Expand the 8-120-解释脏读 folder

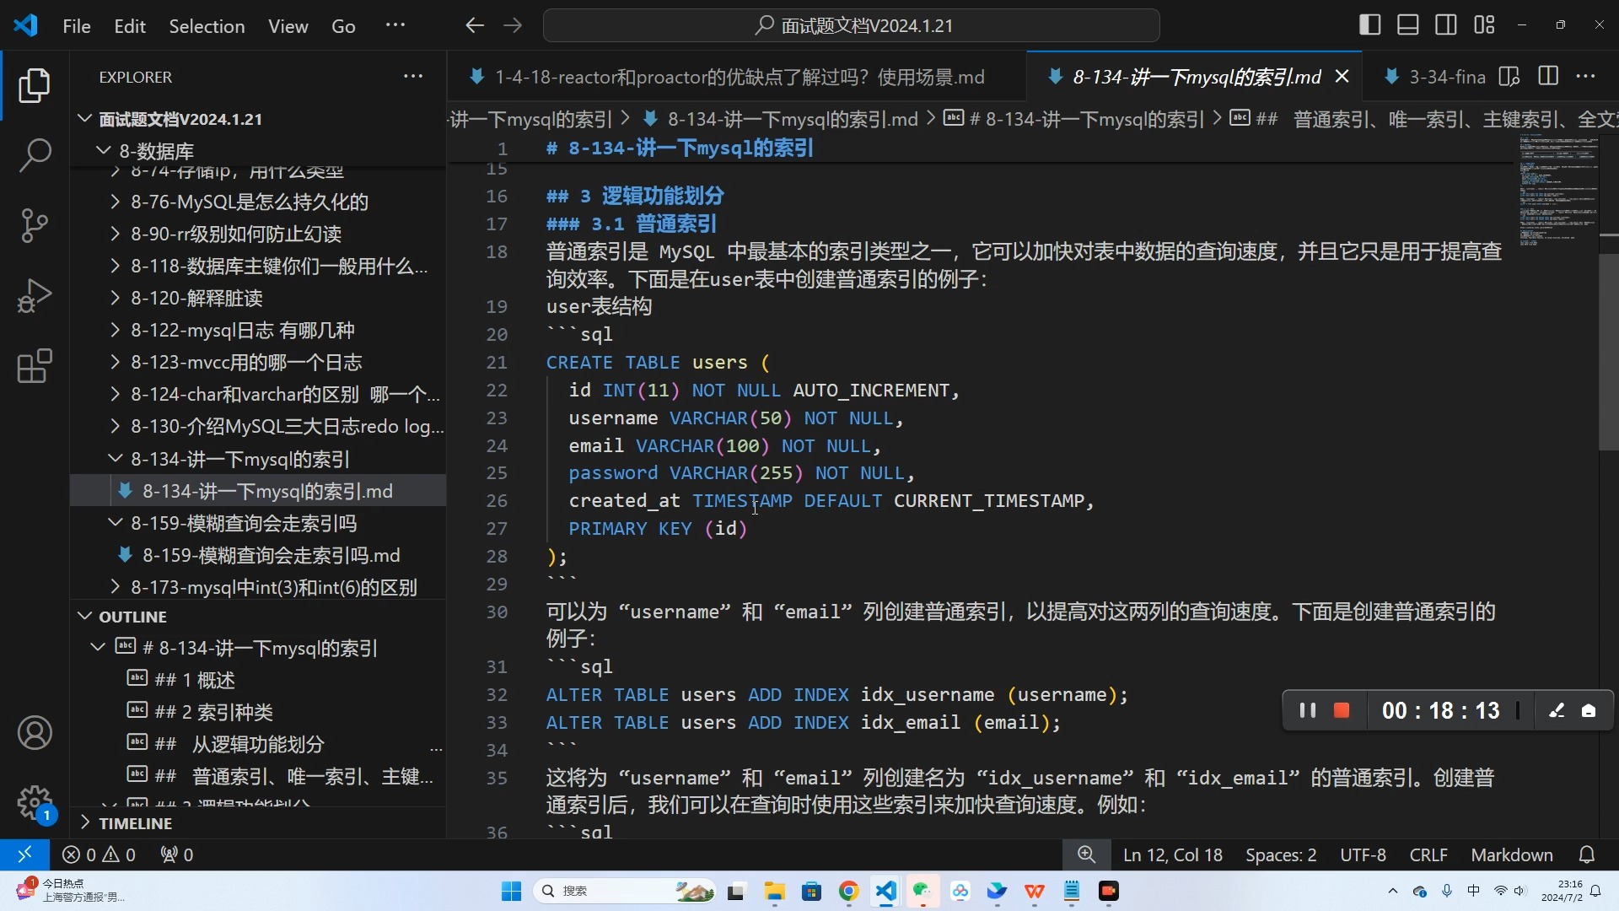[257, 298]
